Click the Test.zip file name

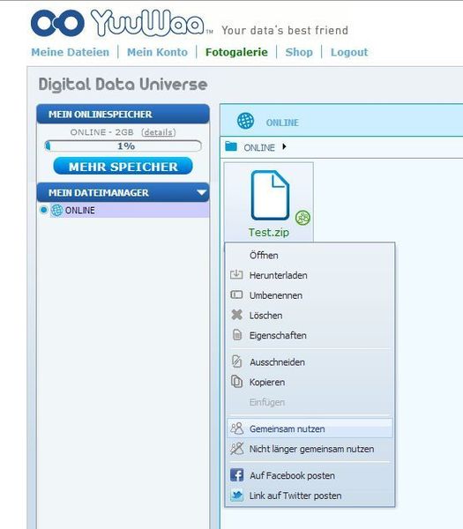269,232
